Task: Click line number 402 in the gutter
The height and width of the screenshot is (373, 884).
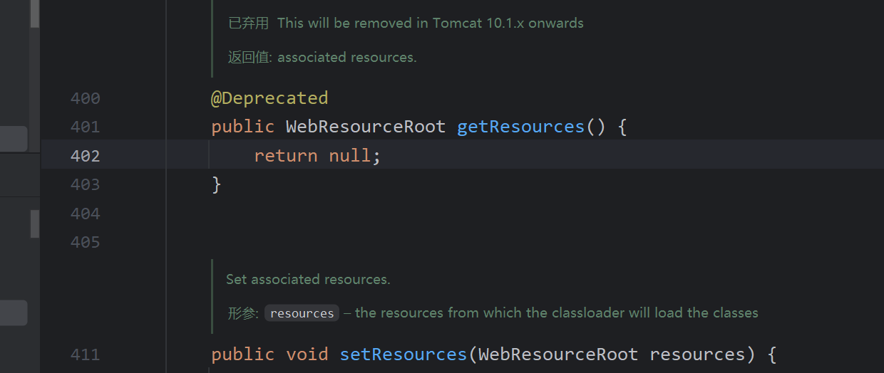Action: (x=85, y=156)
